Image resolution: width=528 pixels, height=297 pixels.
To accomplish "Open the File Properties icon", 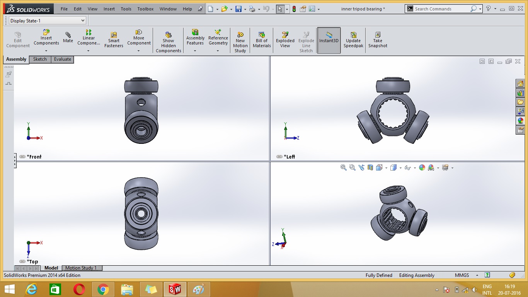I will click(303, 9).
